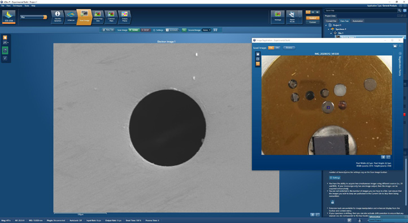
Task: Click the middle tool in Image Registration toolbar
Action: (258, 59)
